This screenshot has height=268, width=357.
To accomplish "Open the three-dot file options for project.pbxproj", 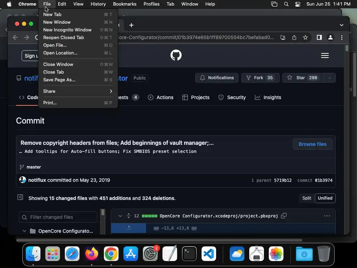I will tap(327, 216).
